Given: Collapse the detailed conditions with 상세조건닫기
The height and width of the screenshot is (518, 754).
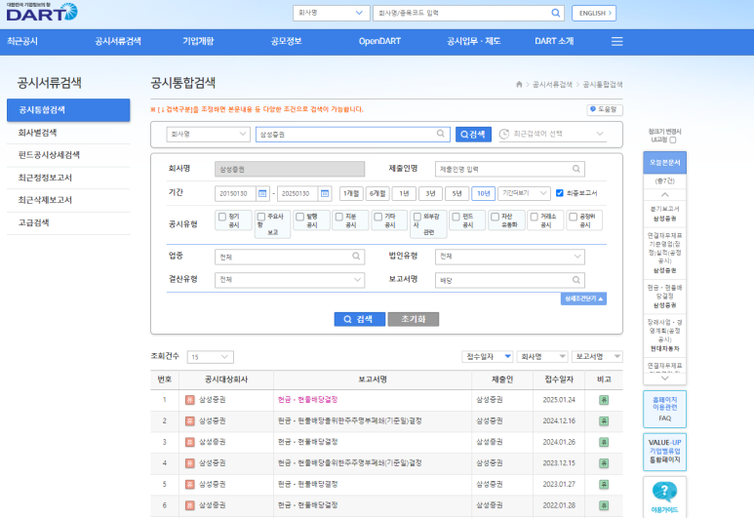Looking at the screenshot, I should point(583,299).
